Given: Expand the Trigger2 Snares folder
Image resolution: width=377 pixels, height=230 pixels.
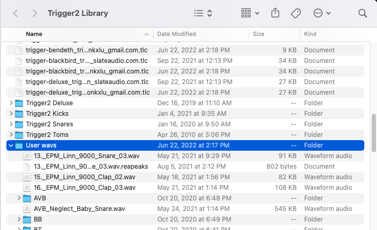Looking at the screenshot, I should pyautogui.click(x=11, y=124).
